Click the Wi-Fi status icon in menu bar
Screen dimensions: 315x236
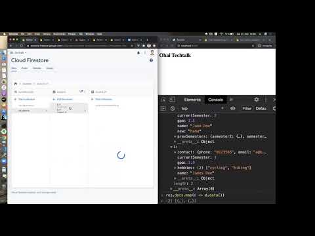click(221, 34)
